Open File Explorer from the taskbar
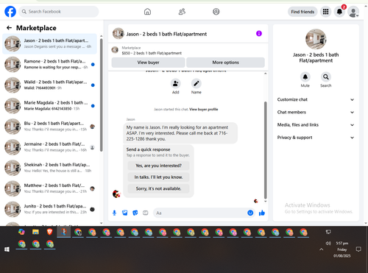This screenshot has width=368, height=273. [35, 232]
